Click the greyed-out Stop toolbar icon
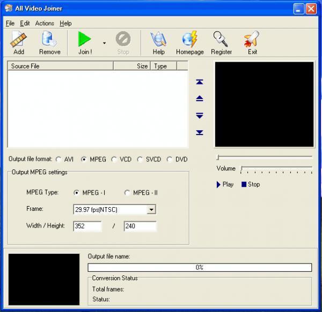This screenshot has height=312, width=322. (x=123, y=43)
